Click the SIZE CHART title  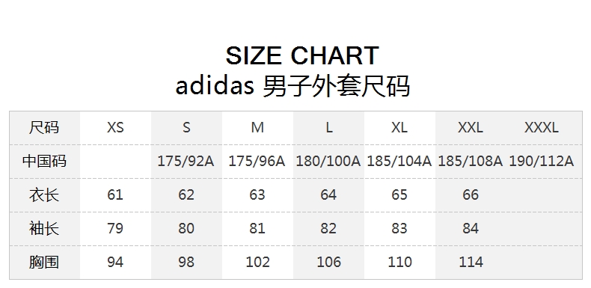click(302, 55)
